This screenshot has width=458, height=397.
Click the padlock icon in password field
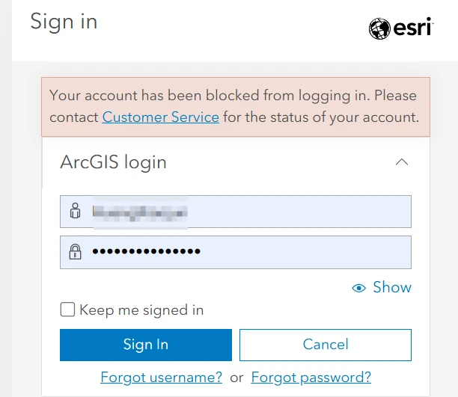(75, 252)
